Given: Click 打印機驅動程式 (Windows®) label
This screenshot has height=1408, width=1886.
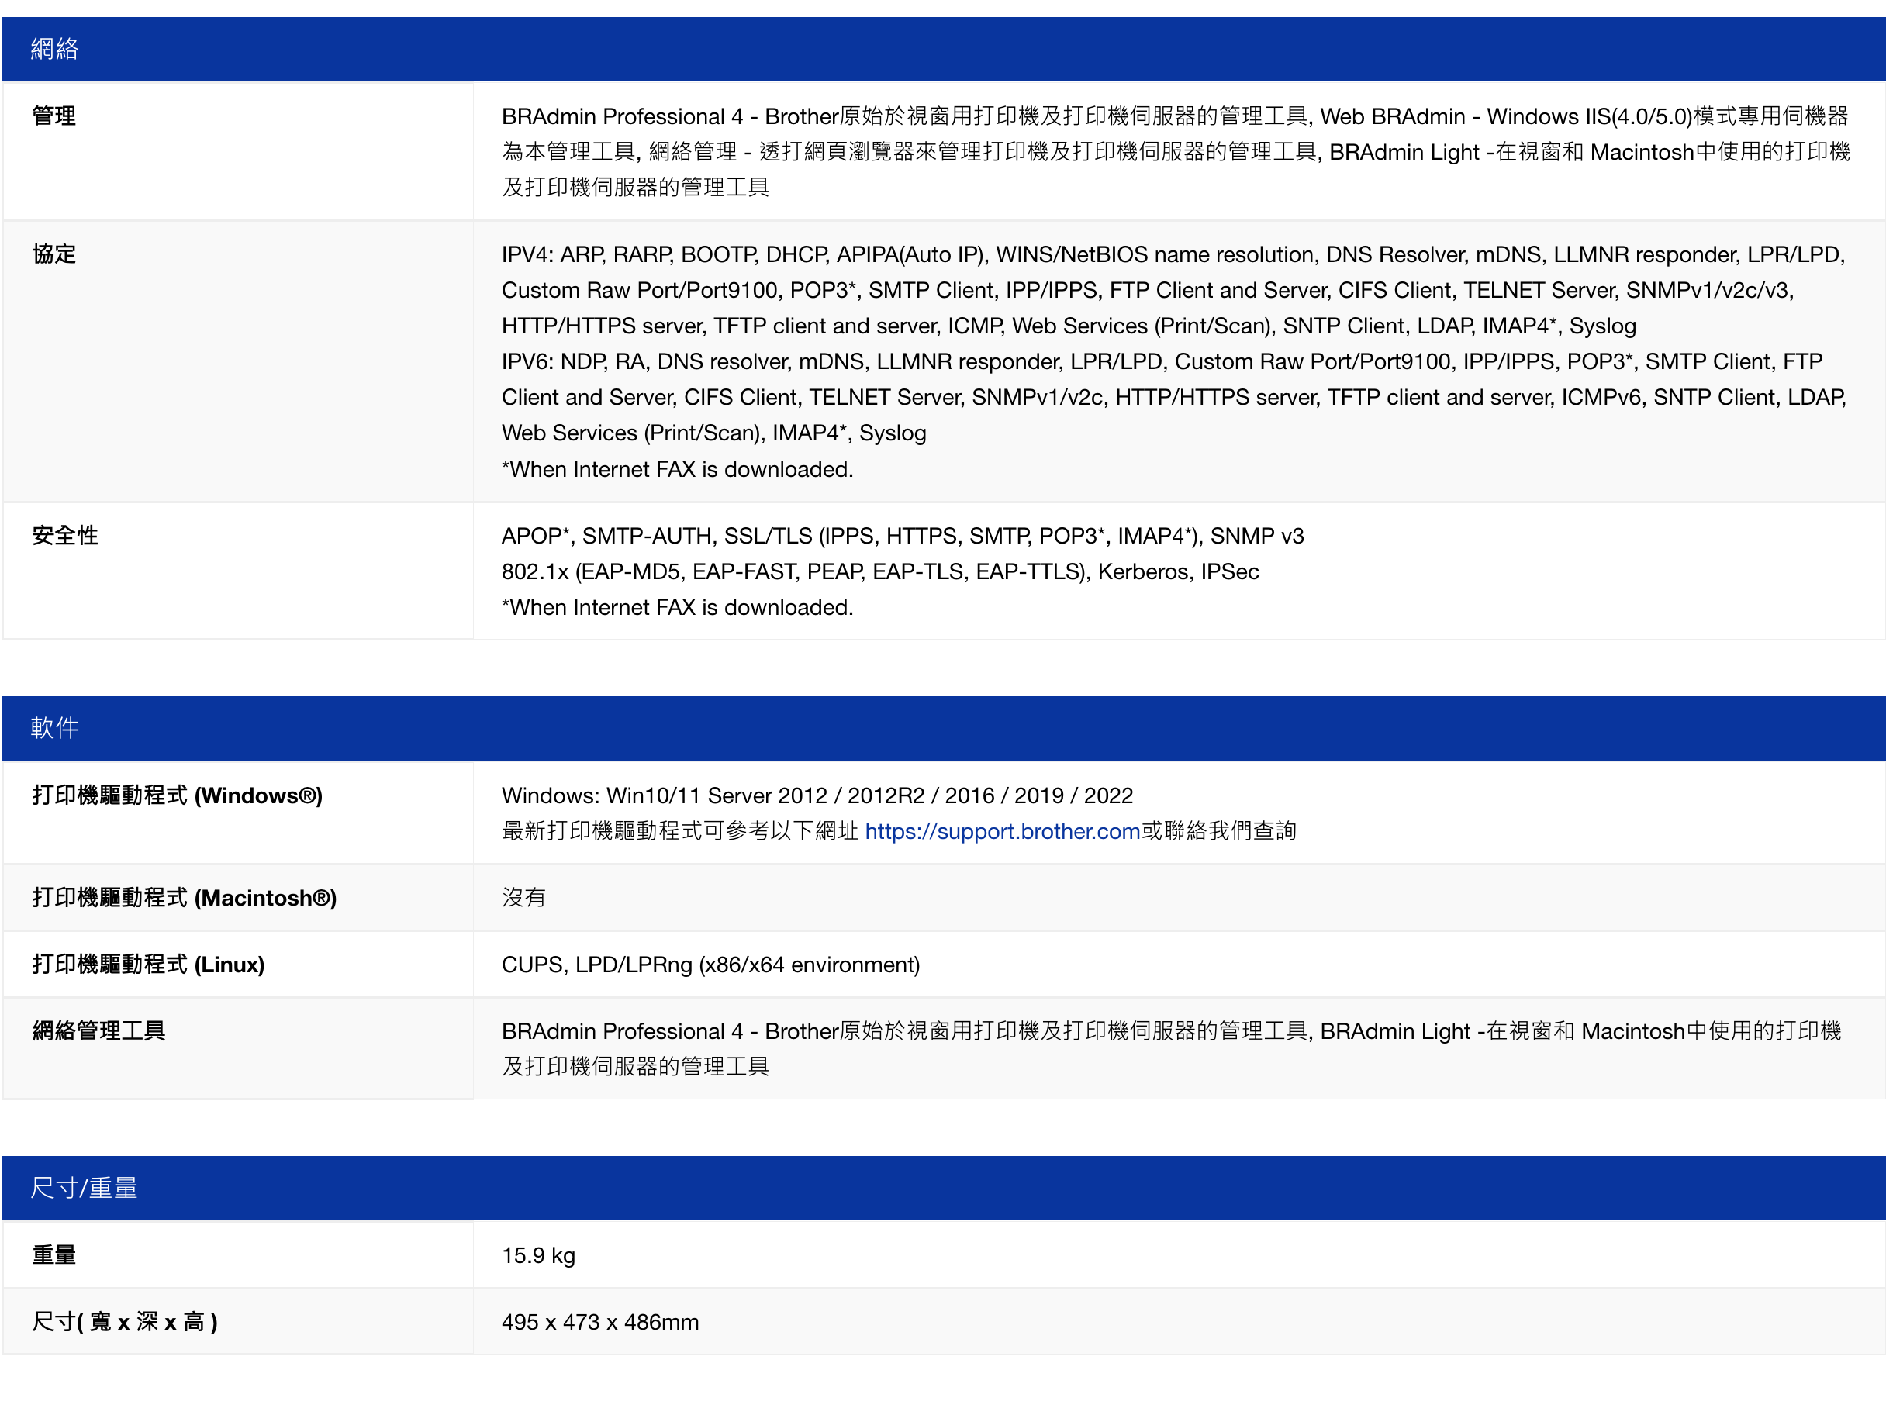Looking at the screenshot, I should click(x=178, y=795).
